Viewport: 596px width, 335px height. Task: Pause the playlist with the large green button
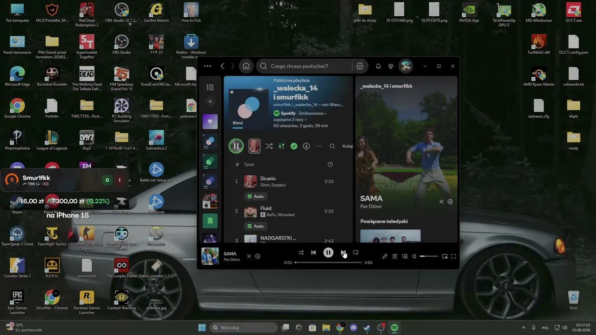(236, 146)
